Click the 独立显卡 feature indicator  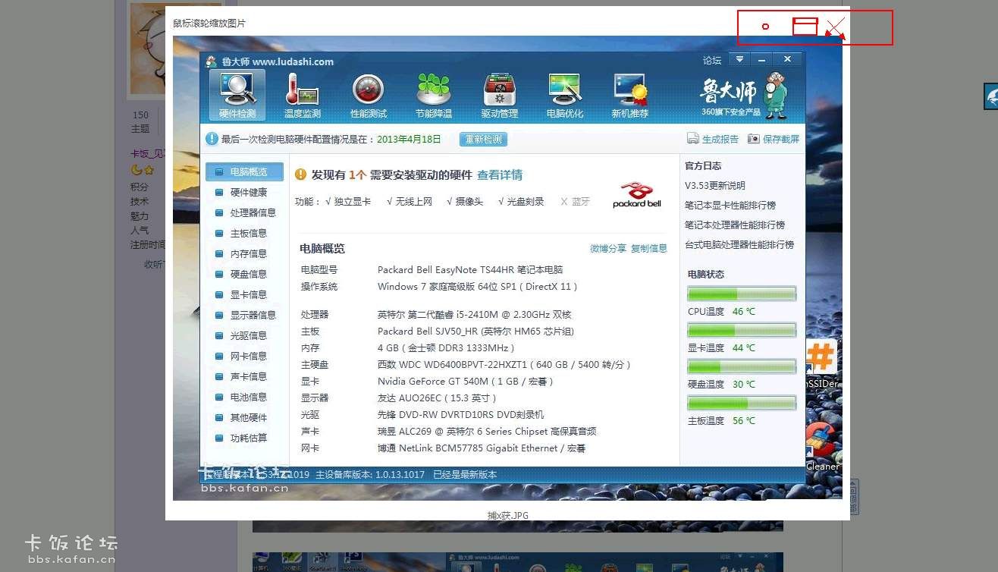coord(348,202)
